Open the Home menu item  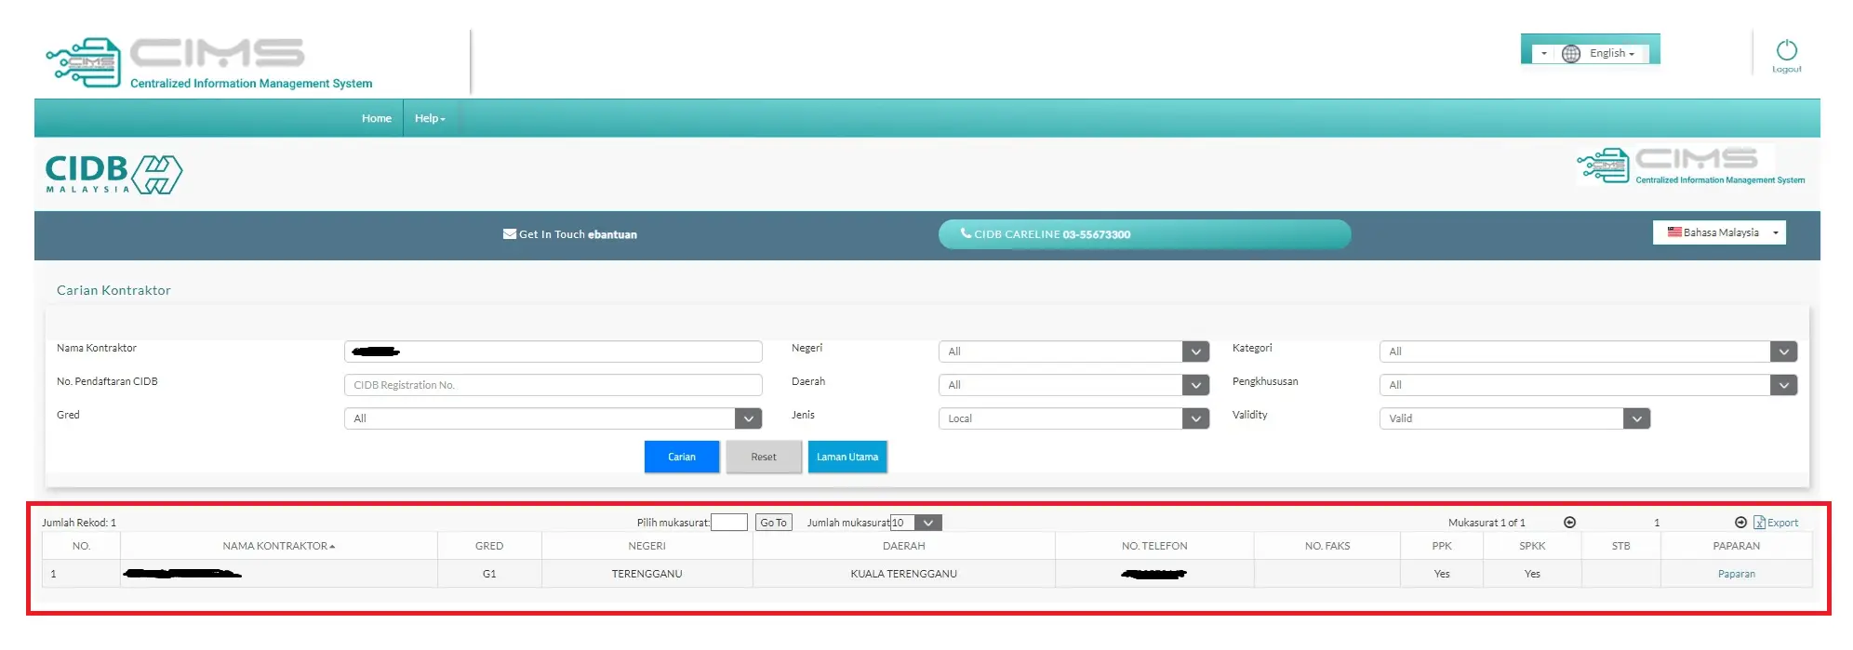(377, 118)
